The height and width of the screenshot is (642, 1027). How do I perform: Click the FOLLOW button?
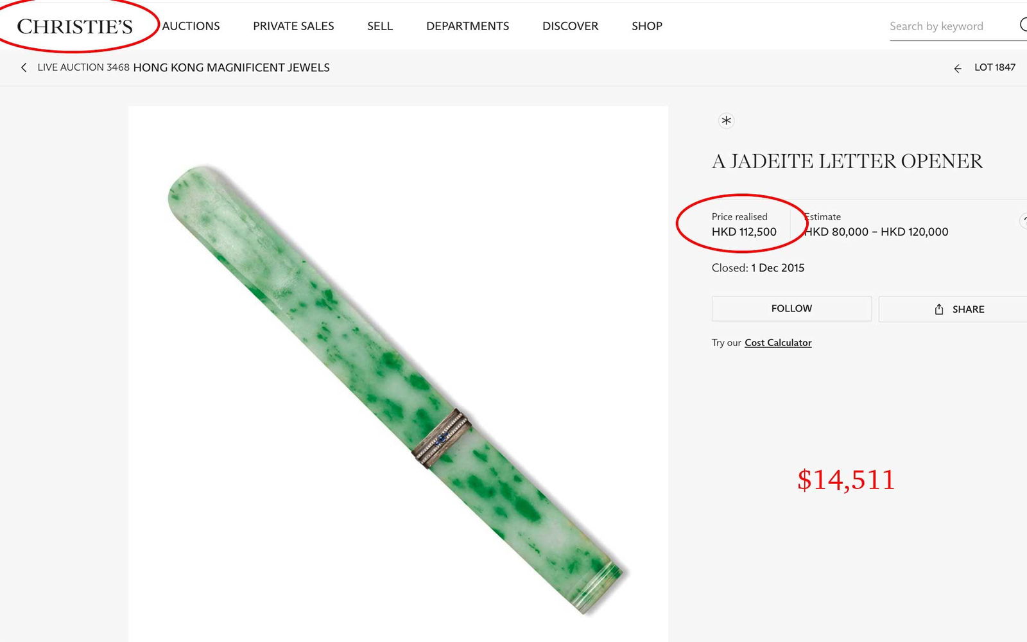click(790, 308)
